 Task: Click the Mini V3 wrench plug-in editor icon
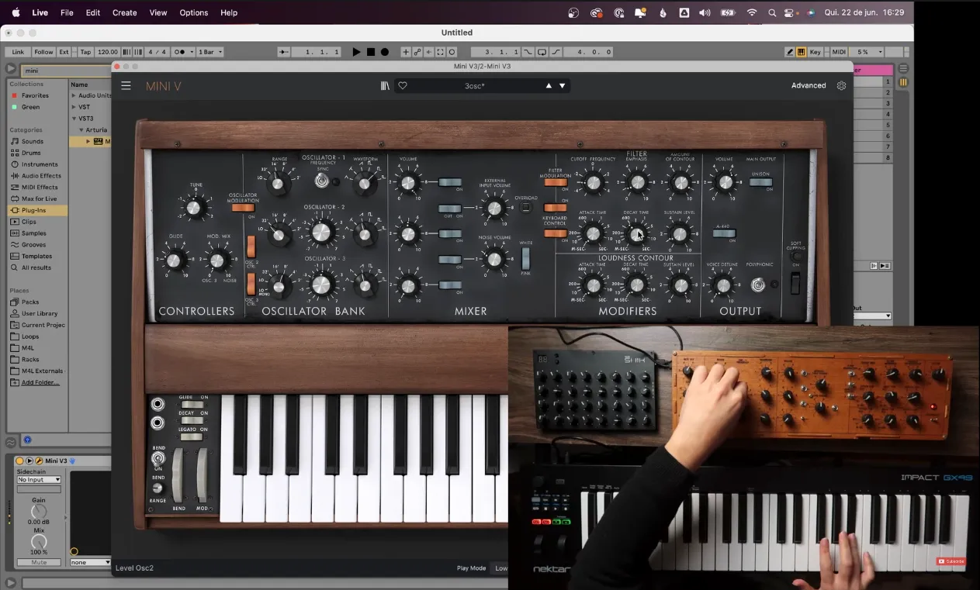[x=39, y=461]
